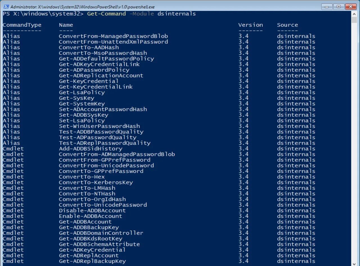360x266 pixels.
Task: Click ConvertTo-MsoPasswordHash entry
Action: coord(103,53)
